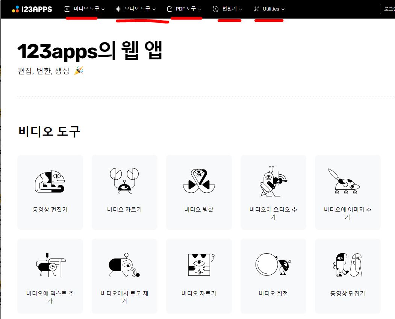This screenshot has height=319, width=395.
Task: Click the 123apps의 웹 앱 page heading
Action: pos(90,51)
